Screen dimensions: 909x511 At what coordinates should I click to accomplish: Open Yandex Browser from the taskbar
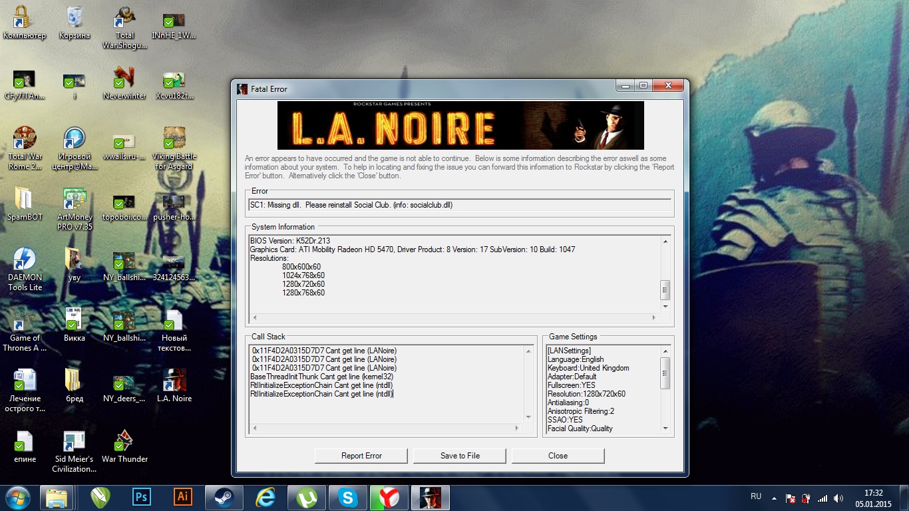(389, 498)
